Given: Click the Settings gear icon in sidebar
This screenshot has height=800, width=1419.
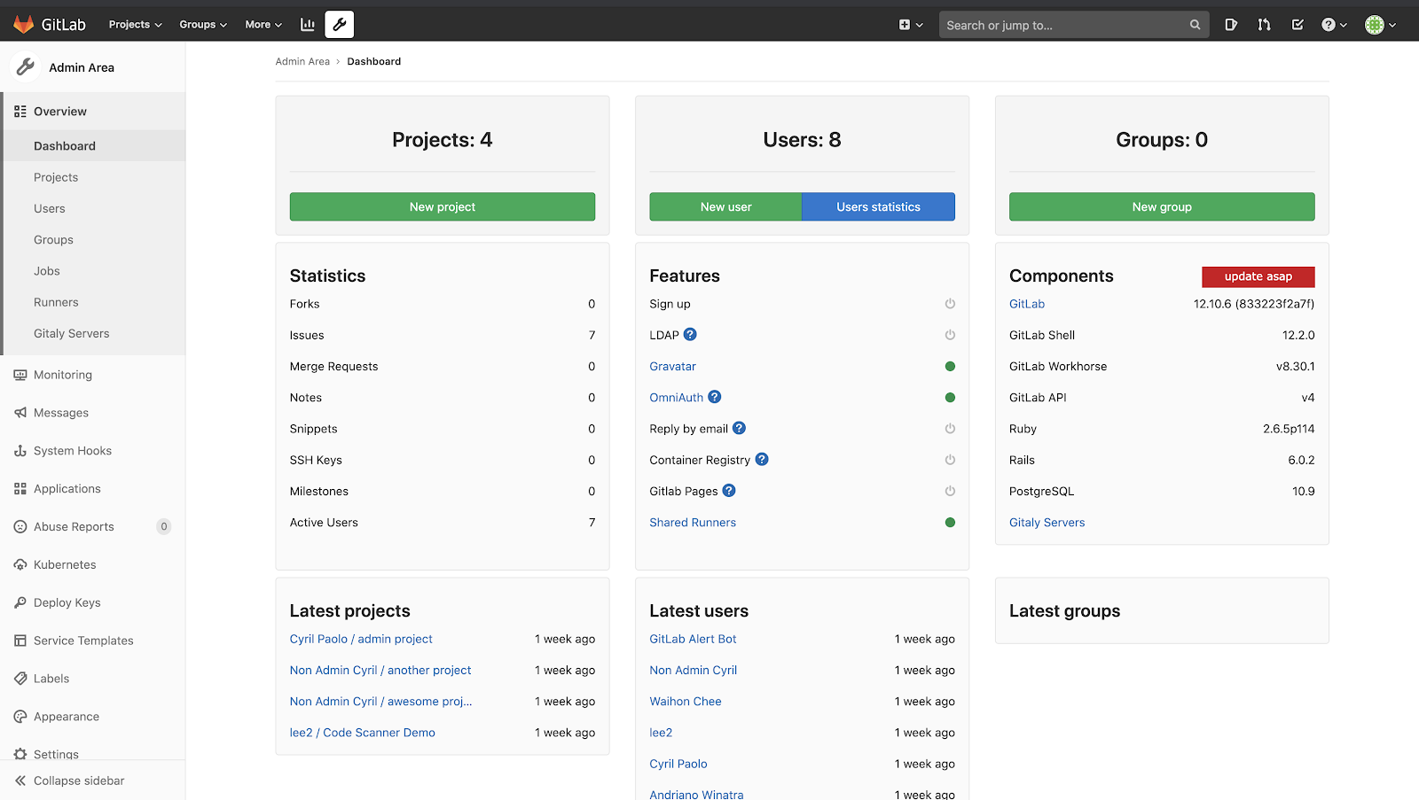Looking at the screenshot, I should [x=20, y=754].
